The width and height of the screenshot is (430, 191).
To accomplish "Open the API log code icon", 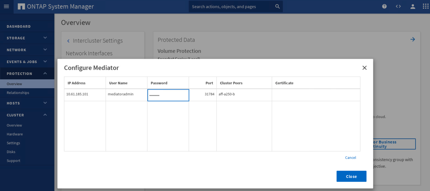I will 398,6.
